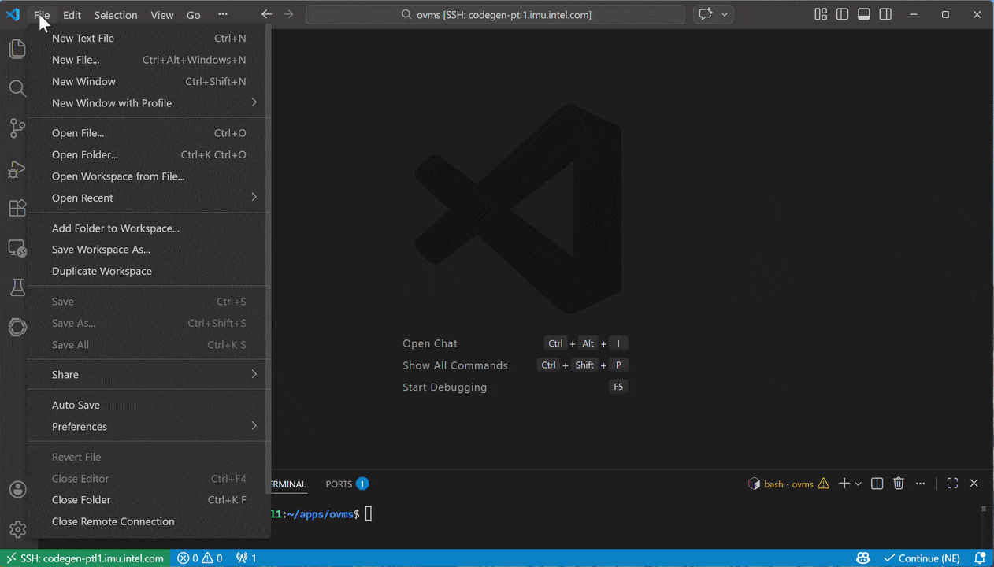Viewport: 994px width, 567px height.
Task: Open the Explorer view in activity bar
Action: (17, 49)
